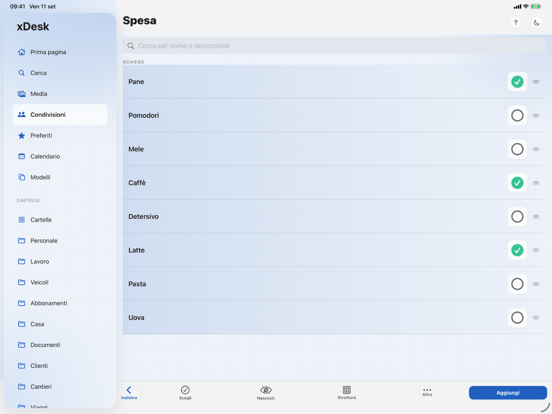Open the Media section
Image resolution: width=552 pixels, height=414 pixels.
(x=60, y=94)
